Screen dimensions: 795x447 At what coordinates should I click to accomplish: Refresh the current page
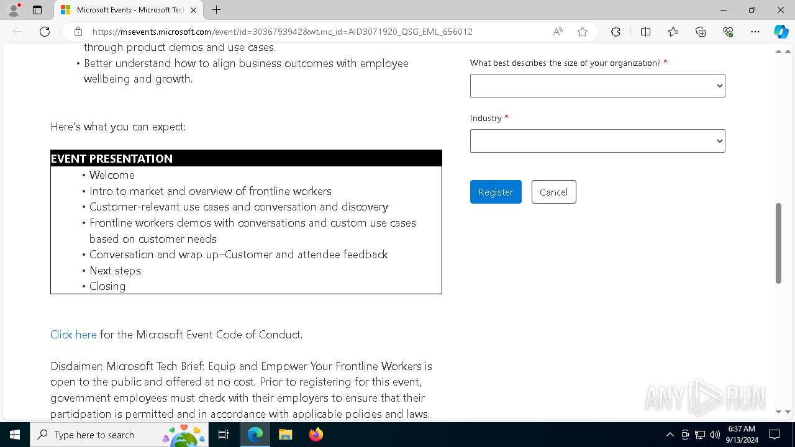tap(45, 32)
